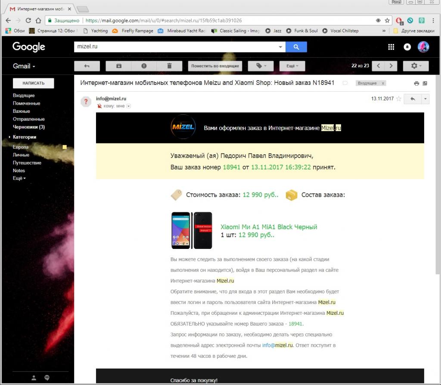Click the yellow Европа label color swatch
Image resolution: width=441 pixels, height=385 pixels.
pyautogui.click(x=65, y=147)
